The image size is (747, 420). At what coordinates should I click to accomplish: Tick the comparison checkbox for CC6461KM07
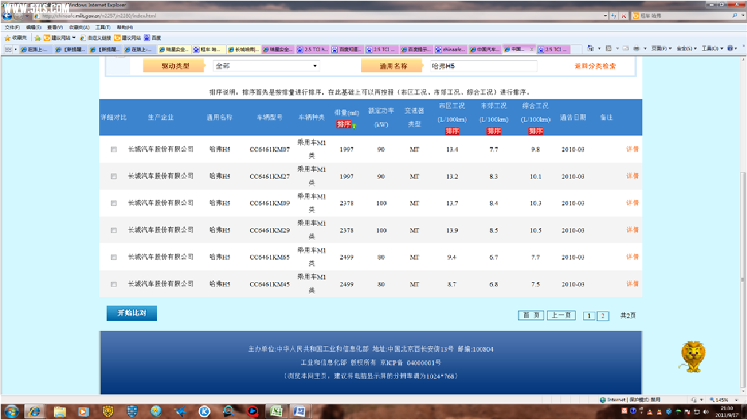coord(113,150)
